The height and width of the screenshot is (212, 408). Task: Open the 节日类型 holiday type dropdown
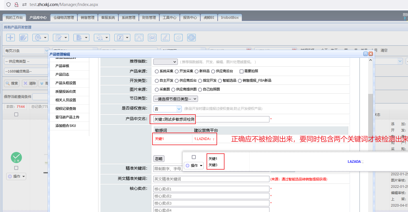(x=176, y=99)
